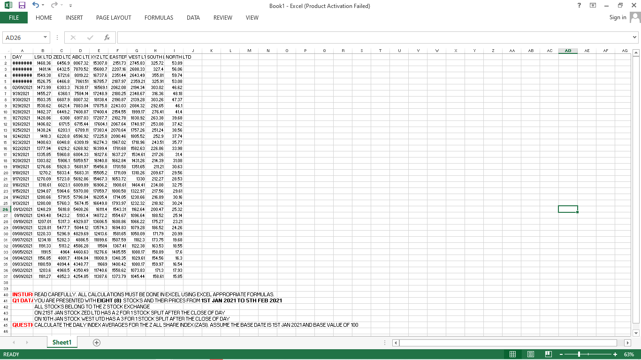The width and height of the screenshot is (641, 360).
Task: Save the workbook using the Save icon
Action: tap(21, 5)
